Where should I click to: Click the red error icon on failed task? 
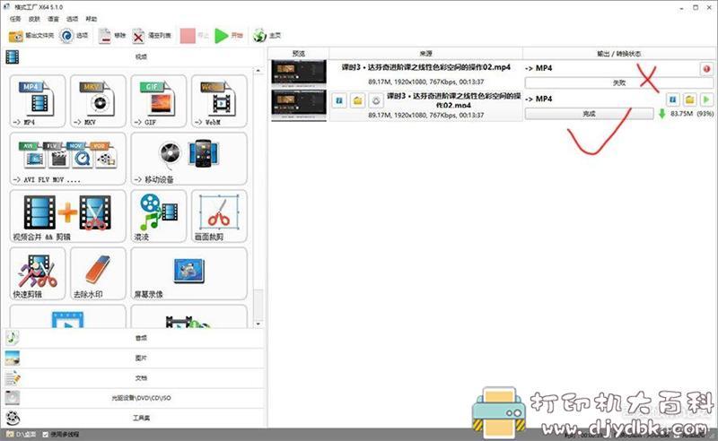706,69
